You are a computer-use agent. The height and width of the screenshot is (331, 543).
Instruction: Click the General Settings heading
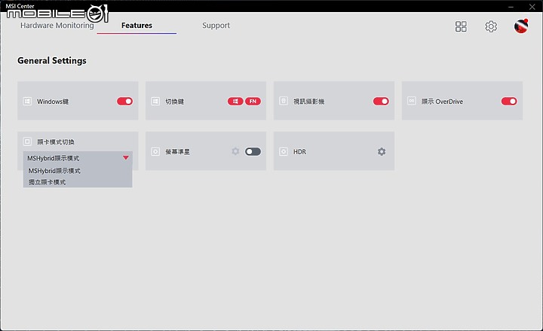click(x=52, y=61)
